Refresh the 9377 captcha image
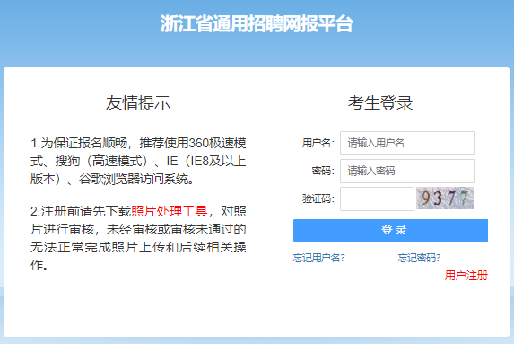 [445, 198]
